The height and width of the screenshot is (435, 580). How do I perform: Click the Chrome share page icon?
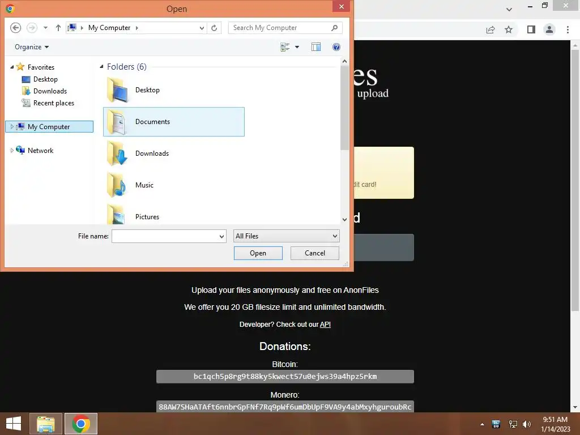pos(491,29)
